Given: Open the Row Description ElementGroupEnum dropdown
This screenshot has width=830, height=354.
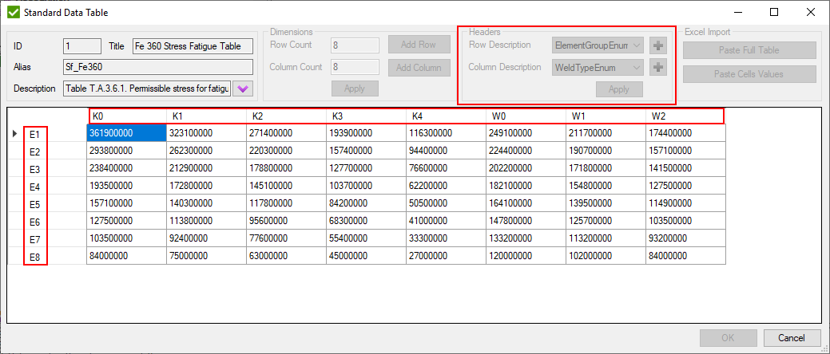Looking at the screenshot, I should 598,45.
